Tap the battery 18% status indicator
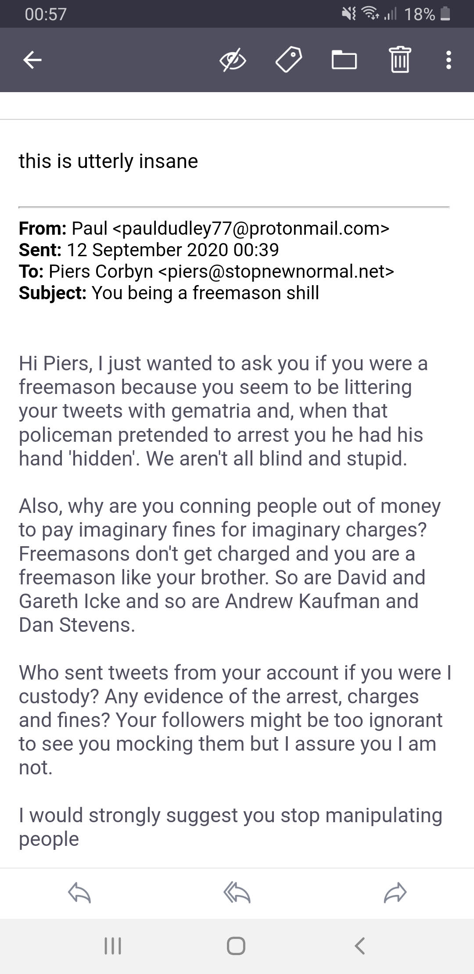 (x=426, y=14)
